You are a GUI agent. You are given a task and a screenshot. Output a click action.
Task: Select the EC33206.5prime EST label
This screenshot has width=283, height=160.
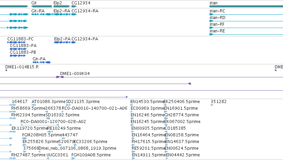[x=90, y=142]
